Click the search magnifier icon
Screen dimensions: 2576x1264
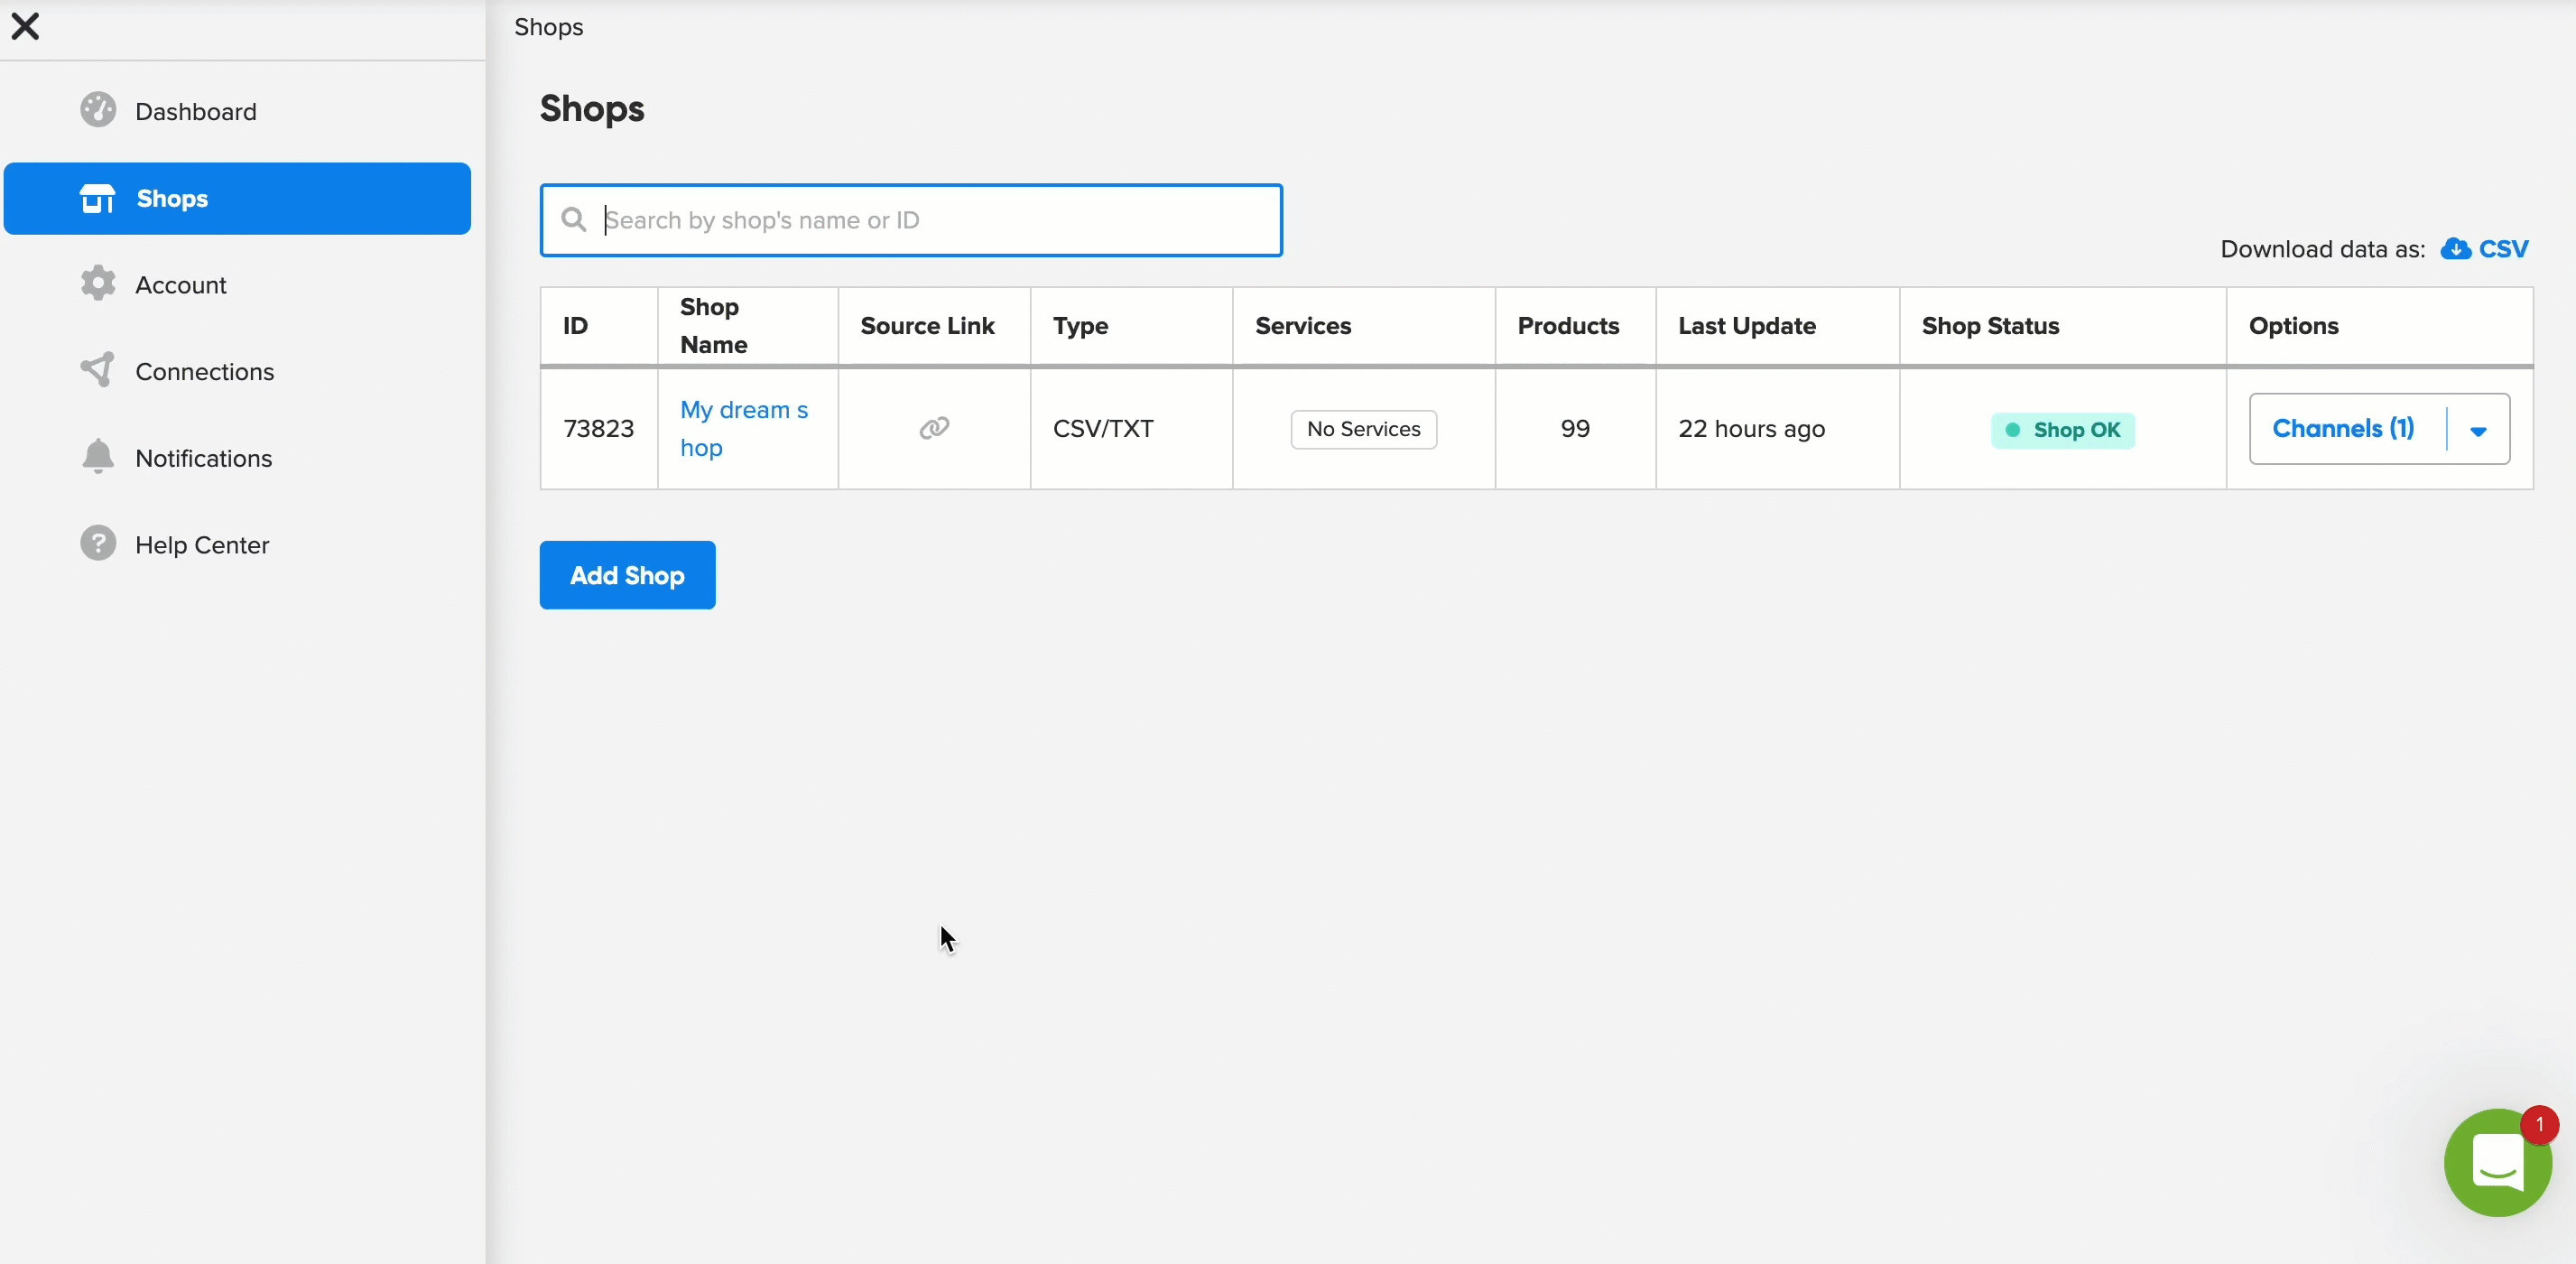(x=573, y=219)
